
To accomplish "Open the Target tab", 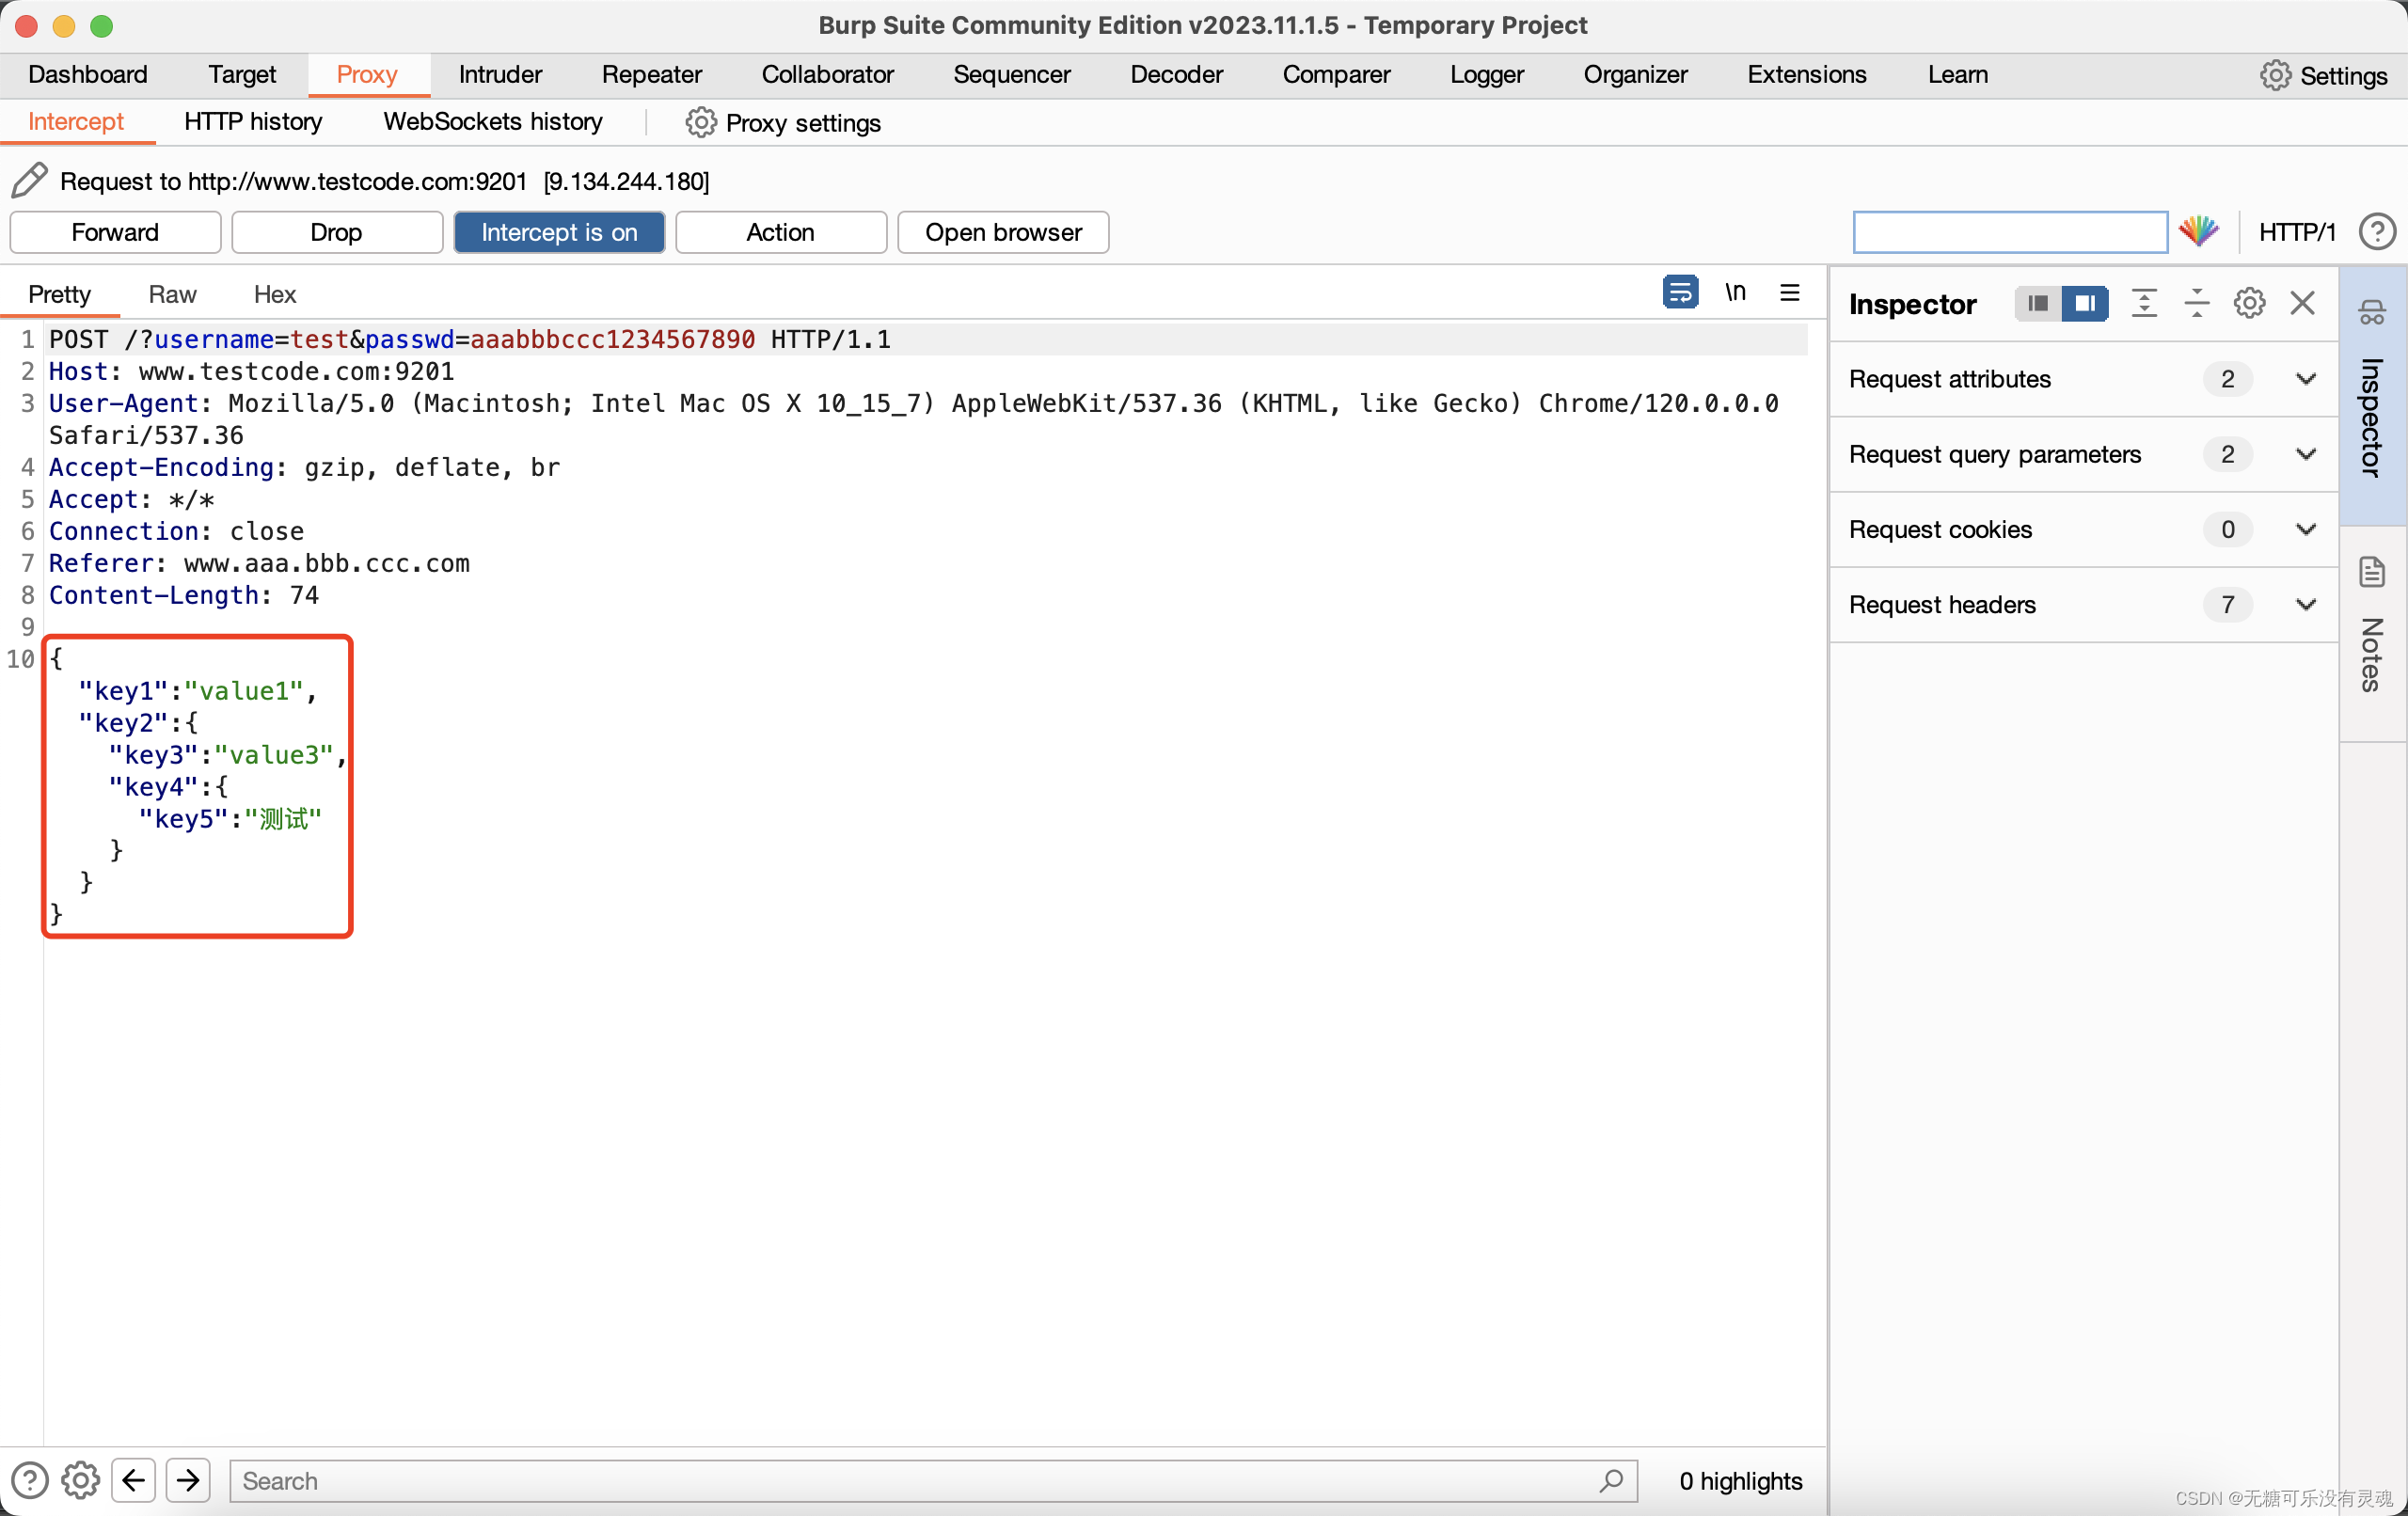I will pyautogui.click(x=242, y=75).
